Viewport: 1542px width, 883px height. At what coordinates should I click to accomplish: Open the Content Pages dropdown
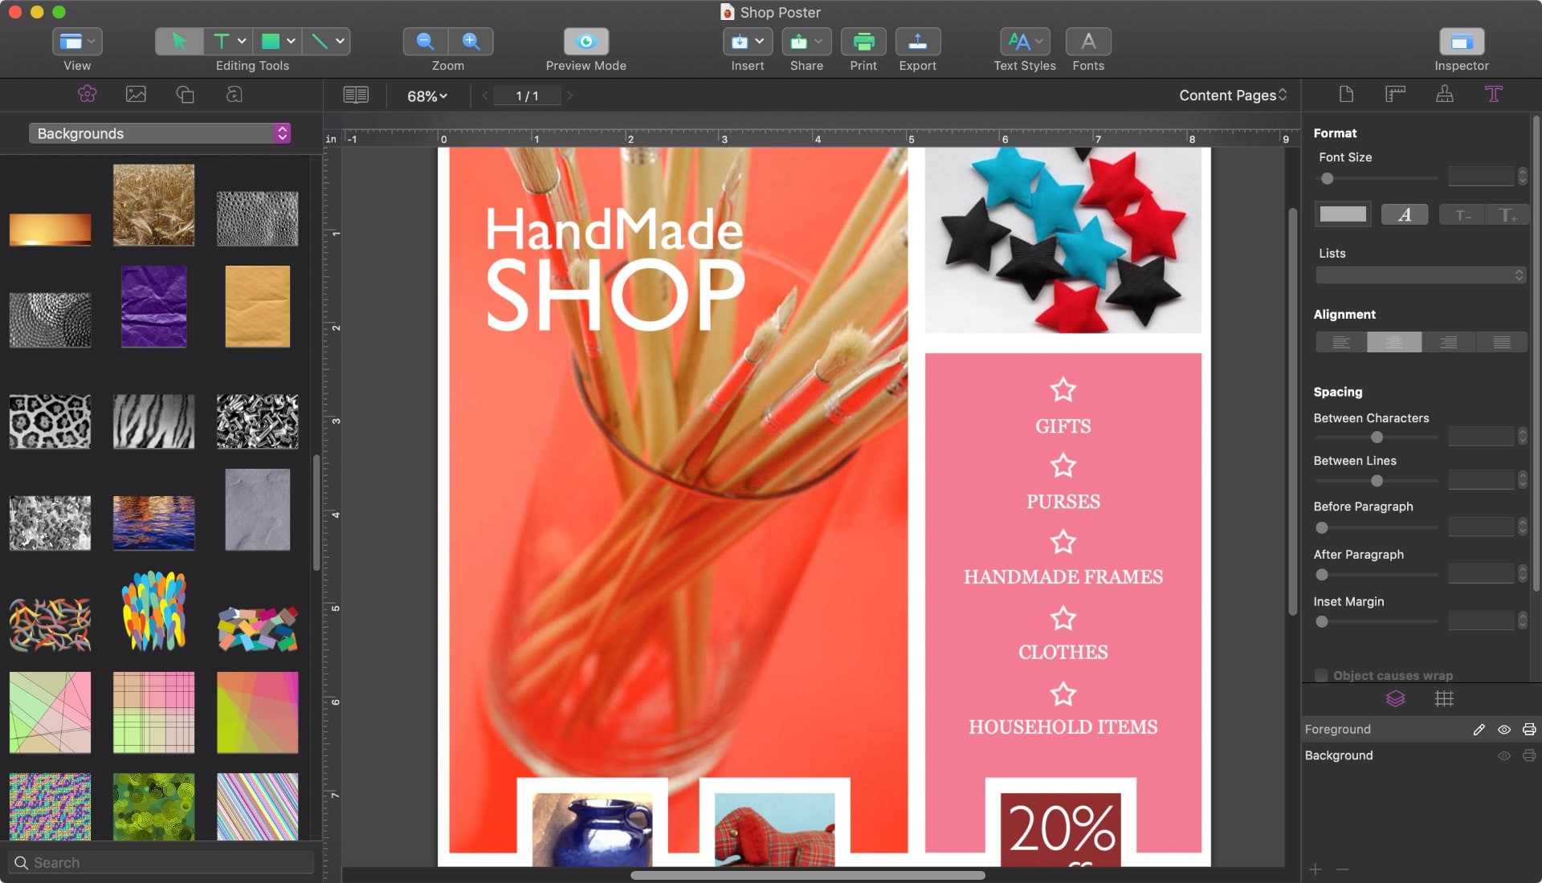coord(1230,95)
